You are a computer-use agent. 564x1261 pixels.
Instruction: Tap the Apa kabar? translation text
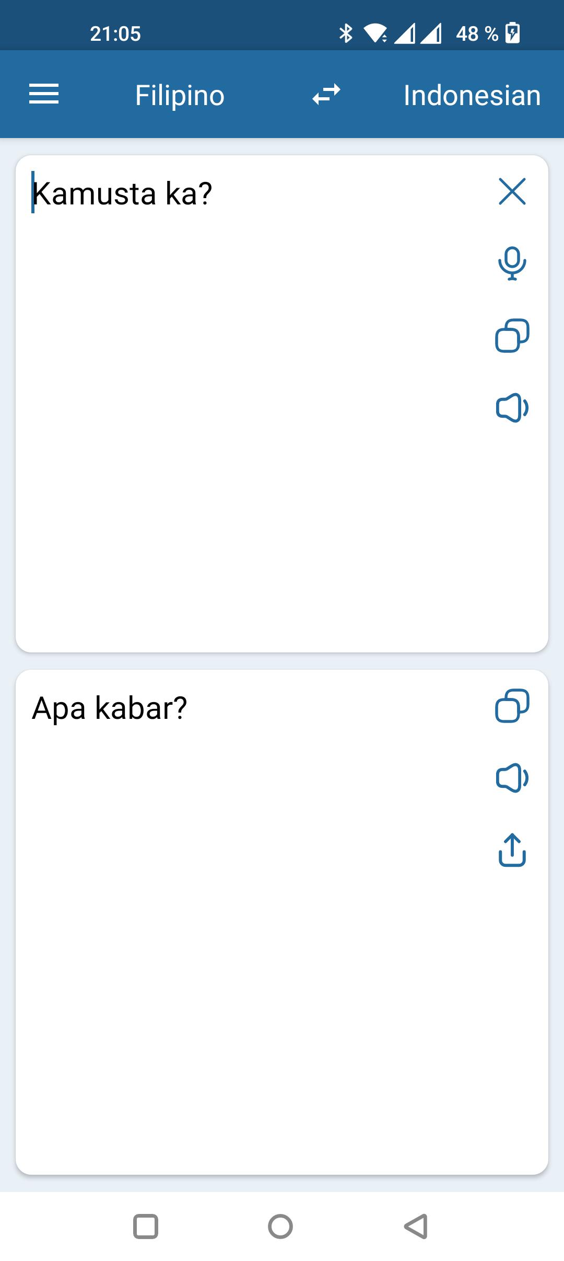pos(109,708)
